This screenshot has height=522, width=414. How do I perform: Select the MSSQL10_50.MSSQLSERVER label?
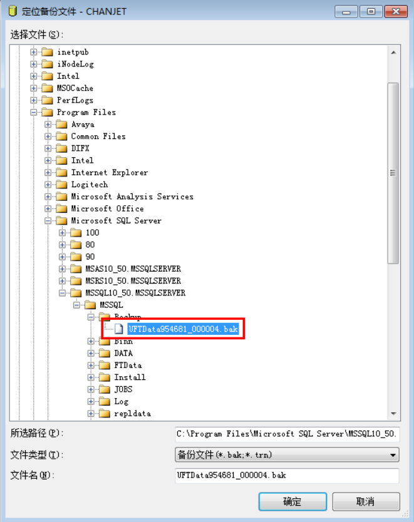pyautogui.click(x=135, y=293)
